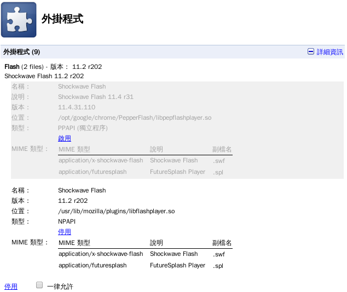Click the black .swf extension cell
The width and height of the screenshot is (347, 292).
[x=218, y=254]
